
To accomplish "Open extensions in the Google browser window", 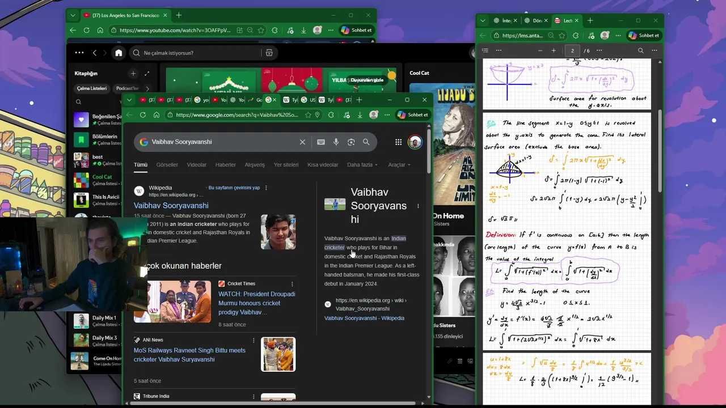I will 331,115.
